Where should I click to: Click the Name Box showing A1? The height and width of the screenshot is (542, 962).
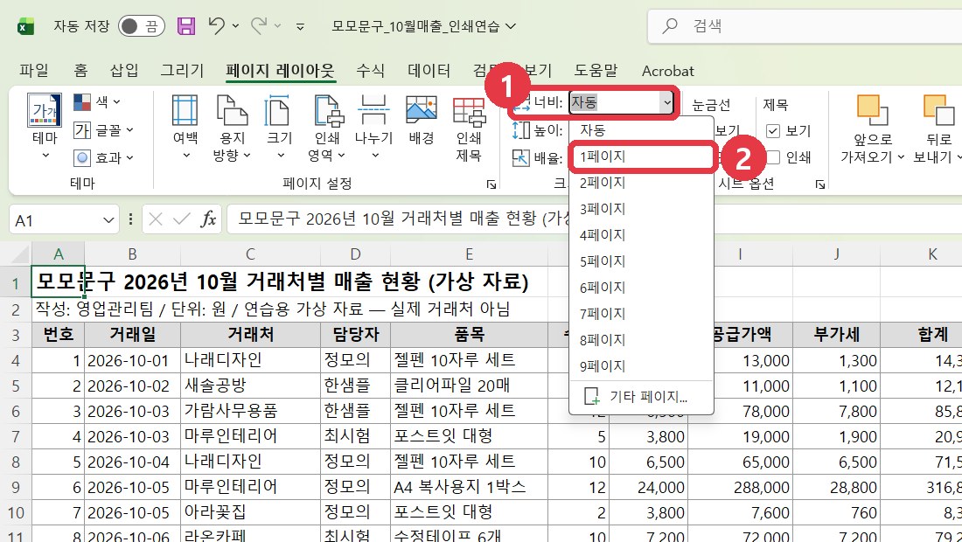(x=55, y=219)
